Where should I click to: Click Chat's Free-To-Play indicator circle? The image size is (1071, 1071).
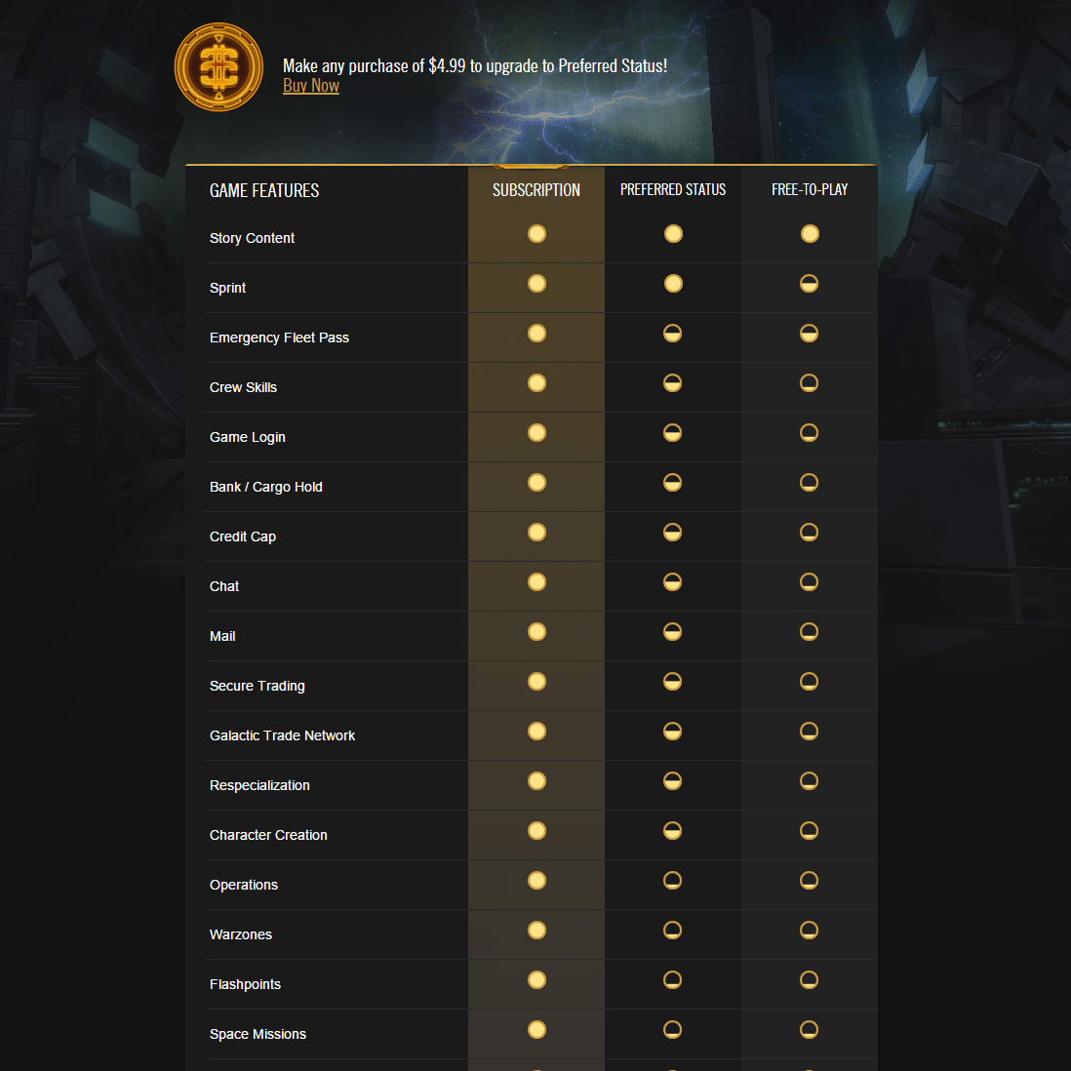coord(810,582)
